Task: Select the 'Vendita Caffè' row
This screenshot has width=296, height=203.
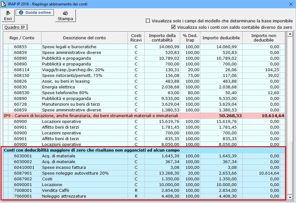Action: [144, 190]
